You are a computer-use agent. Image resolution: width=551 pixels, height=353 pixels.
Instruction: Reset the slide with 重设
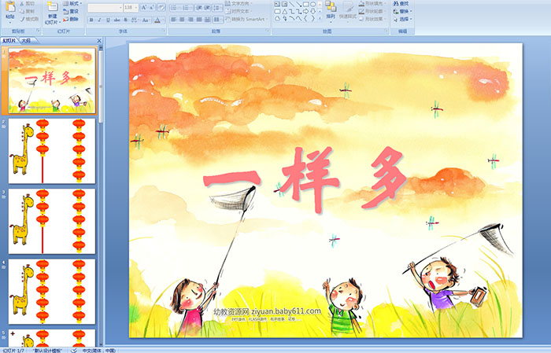tap(71, 11)
